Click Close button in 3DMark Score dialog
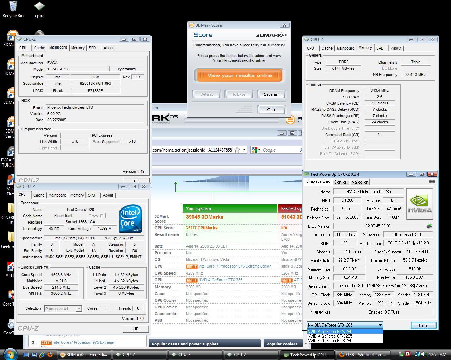 272,110
